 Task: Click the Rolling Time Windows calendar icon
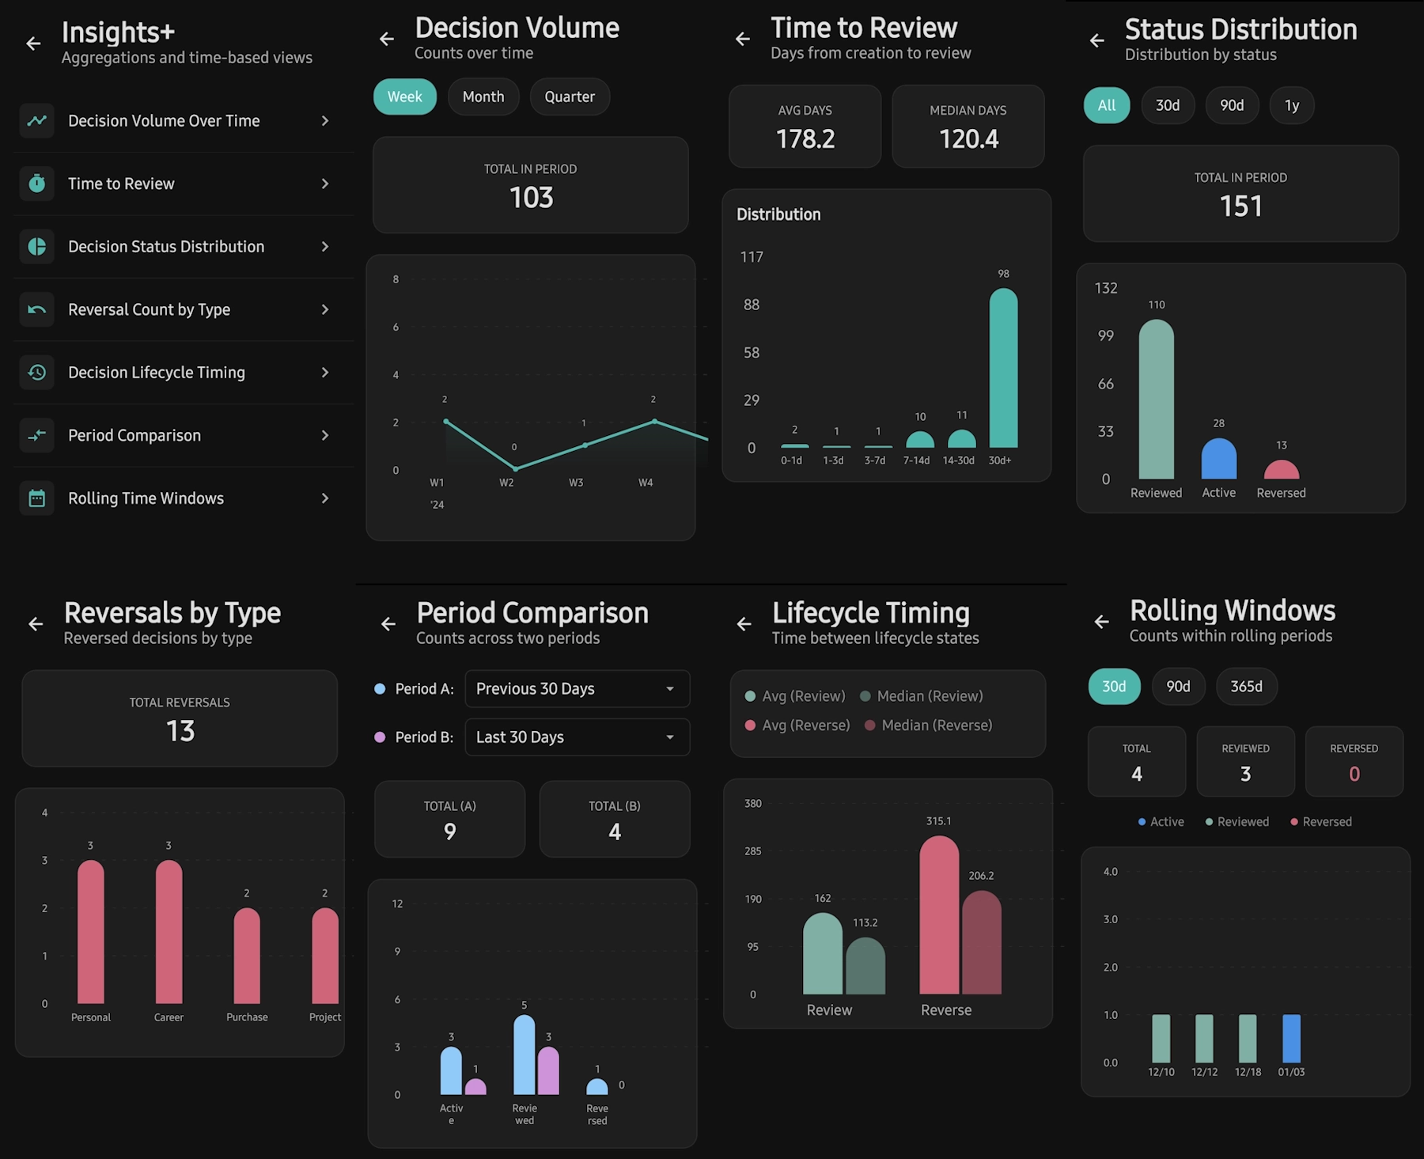click(x=36, y=498)
